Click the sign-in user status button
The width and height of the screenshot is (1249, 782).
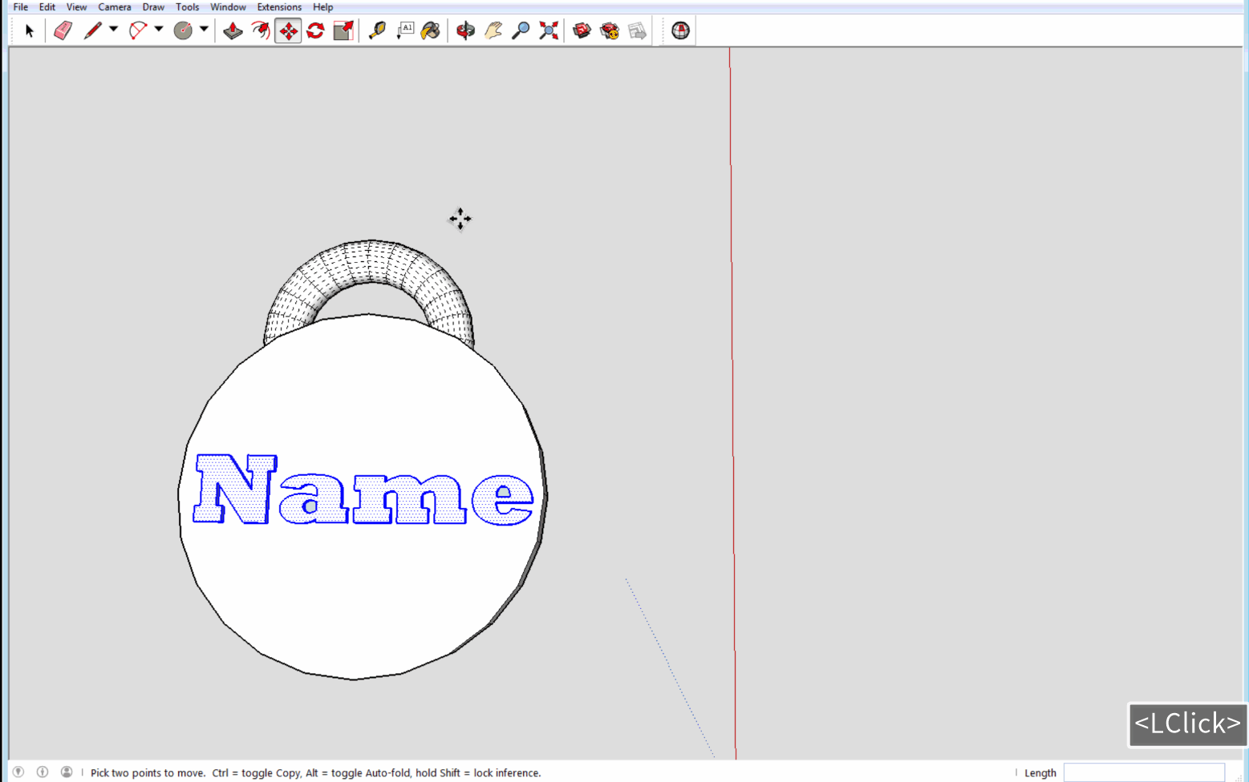point(67,772)
